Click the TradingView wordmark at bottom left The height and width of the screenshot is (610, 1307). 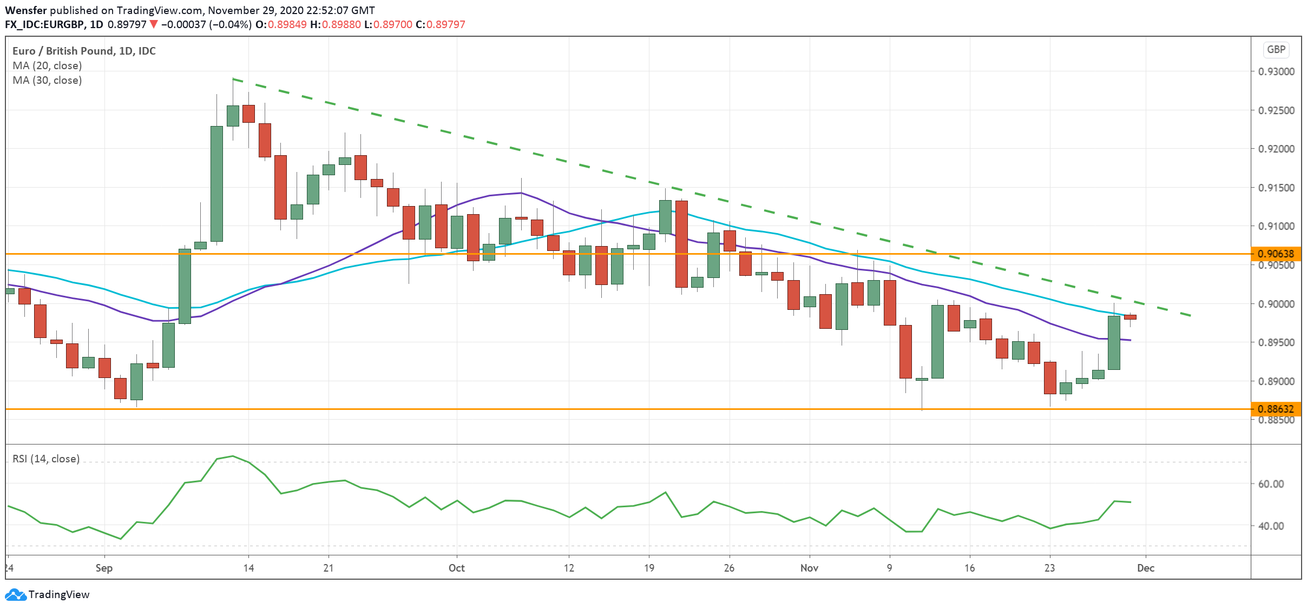coord(58,595)
